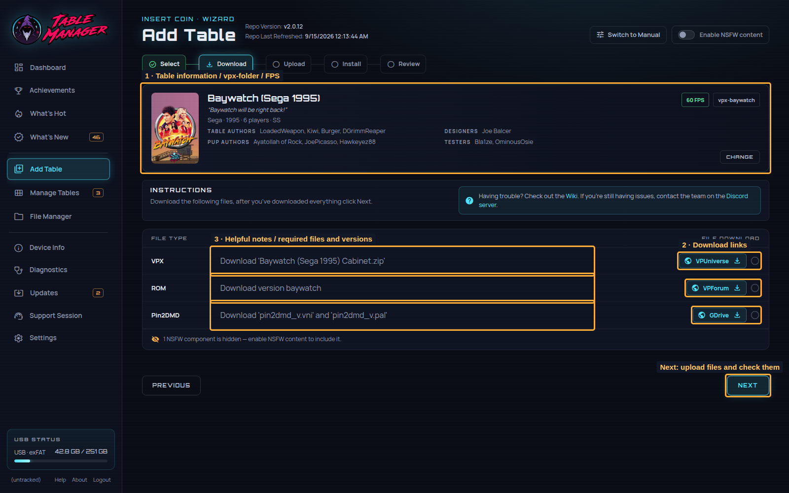Click the Diagnostics stethoscope icon
The image size is (789, 493).
click(x=19, y=270)
